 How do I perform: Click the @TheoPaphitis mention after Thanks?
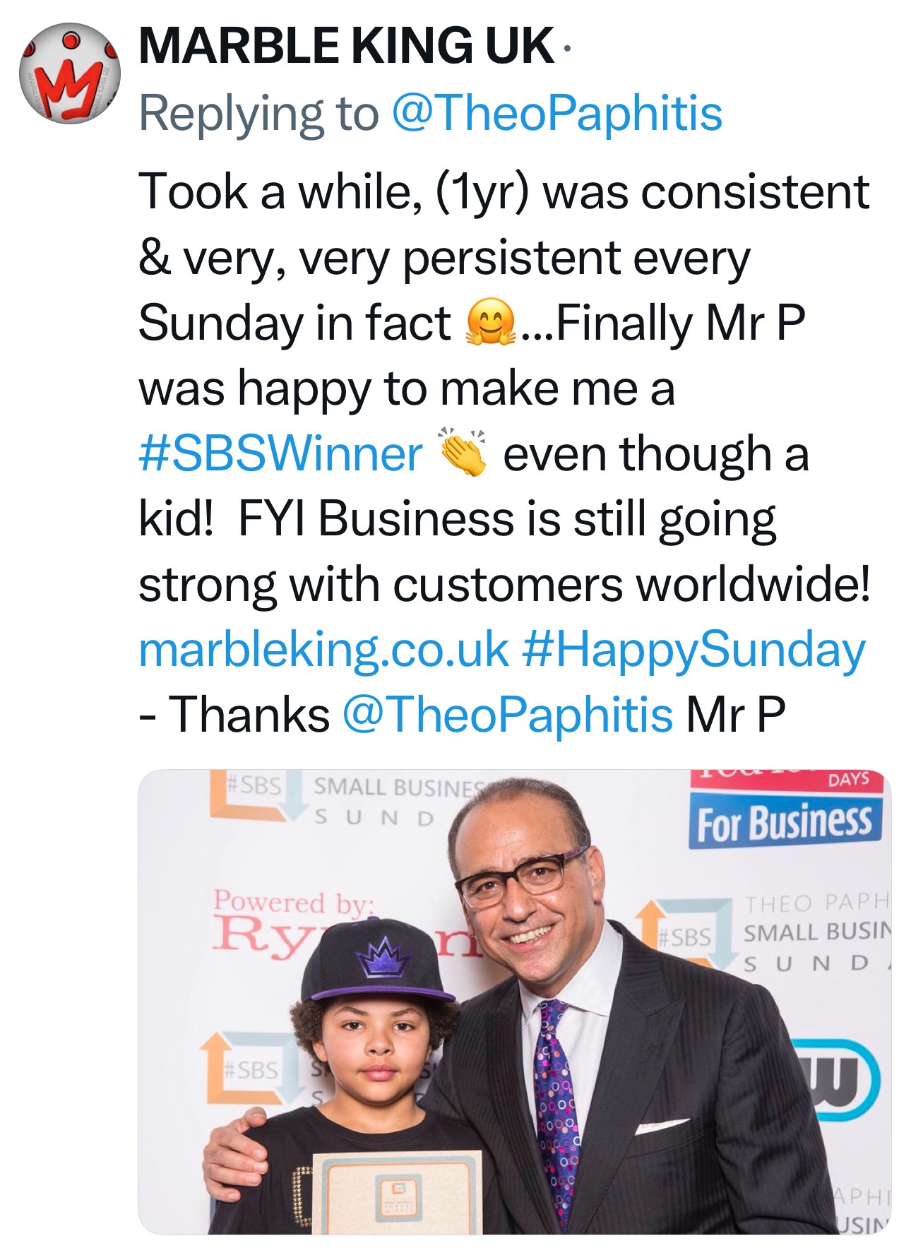point(507,714)
